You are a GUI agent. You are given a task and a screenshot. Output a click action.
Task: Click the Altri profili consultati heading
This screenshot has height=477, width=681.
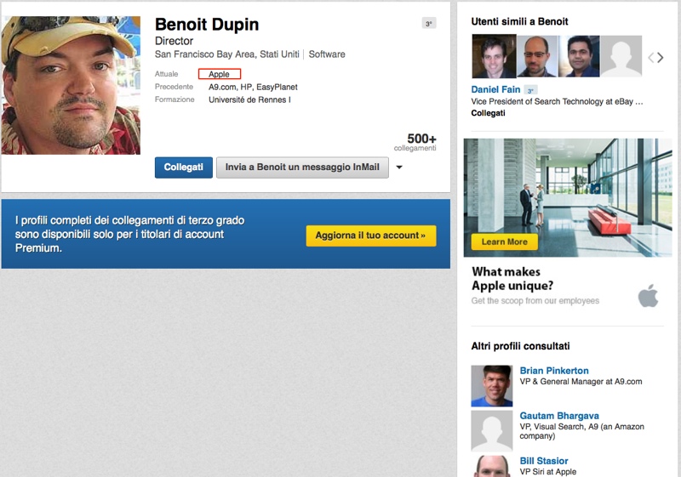pyautogui.click(x=520, y=346)
